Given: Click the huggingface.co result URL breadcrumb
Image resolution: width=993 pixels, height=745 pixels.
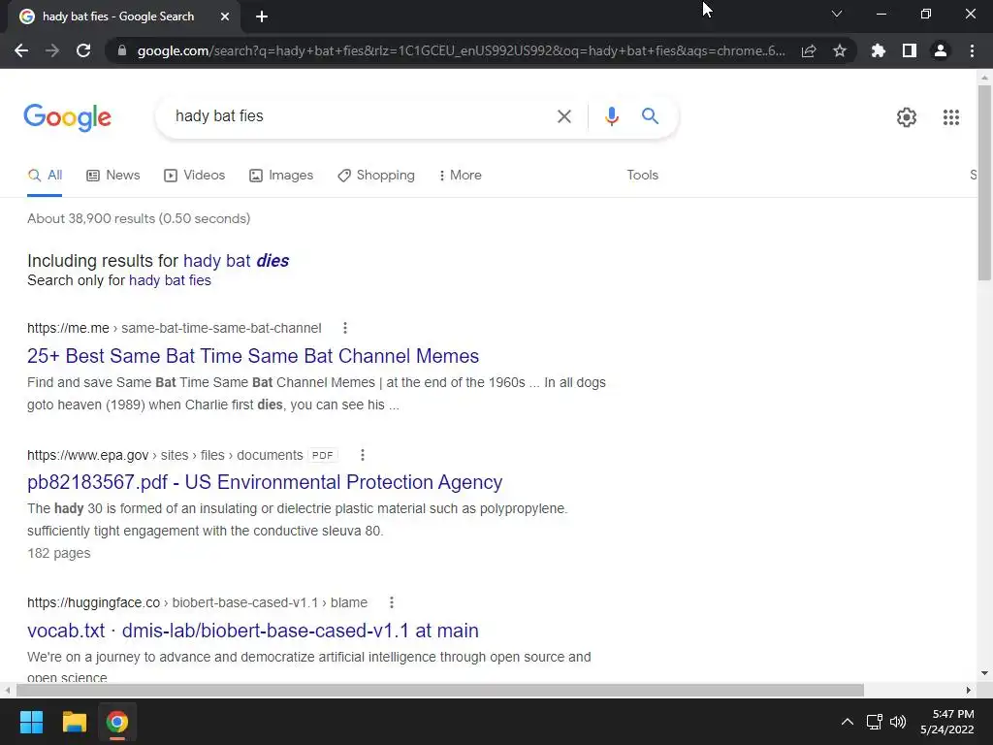Looking at the screenshot, I should [197, 602].
